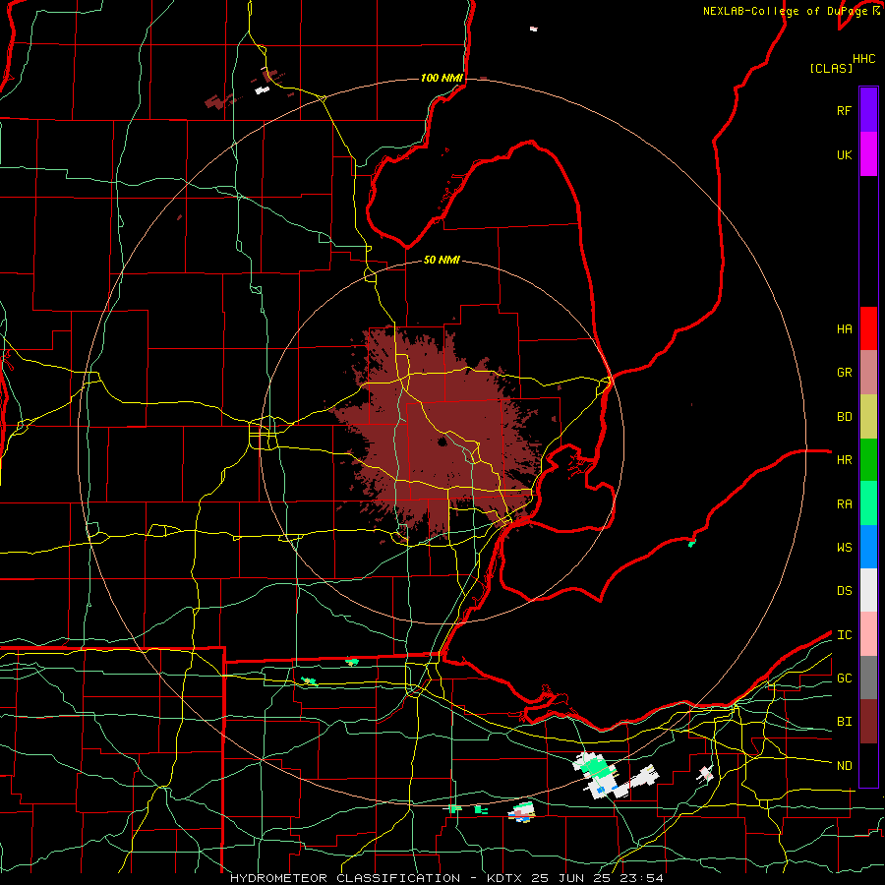
Task: Click the 'ND' legend label
Action: tap(844, 766)
